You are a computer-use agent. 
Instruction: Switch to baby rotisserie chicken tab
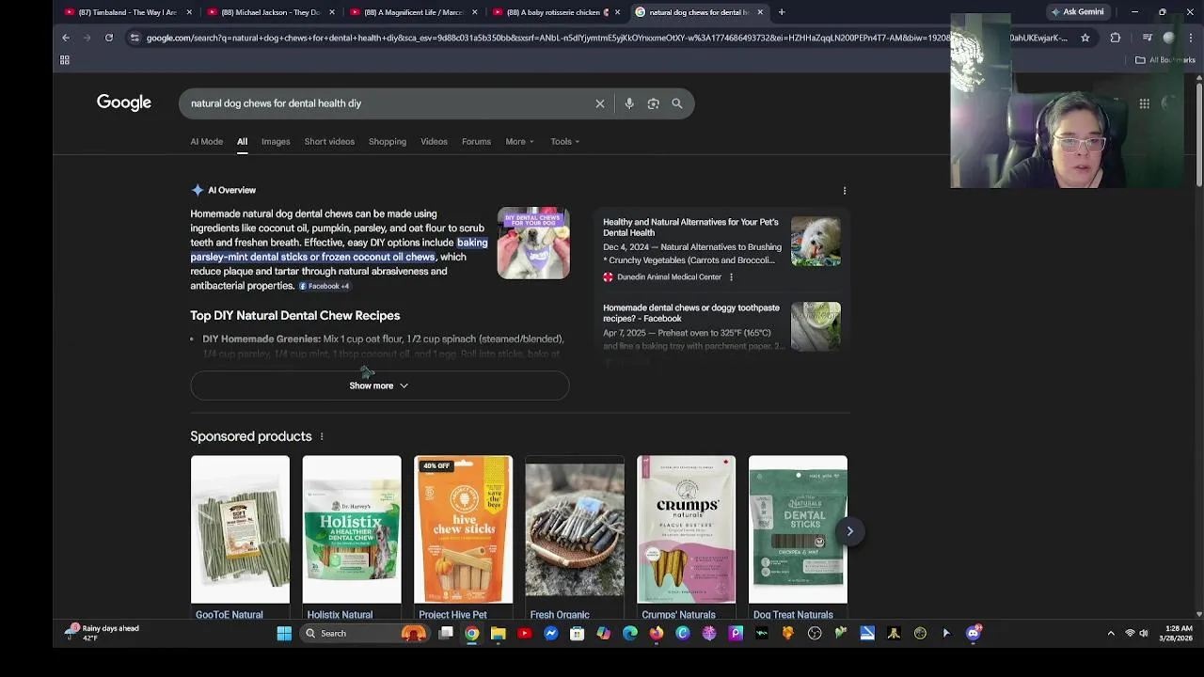[x=556, y=12]
